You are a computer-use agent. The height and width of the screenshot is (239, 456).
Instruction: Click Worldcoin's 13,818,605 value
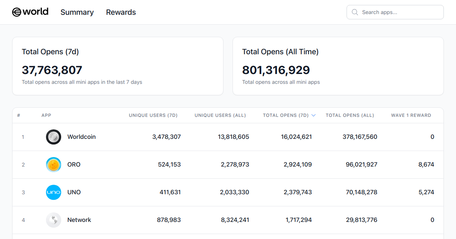coord(234,137)
